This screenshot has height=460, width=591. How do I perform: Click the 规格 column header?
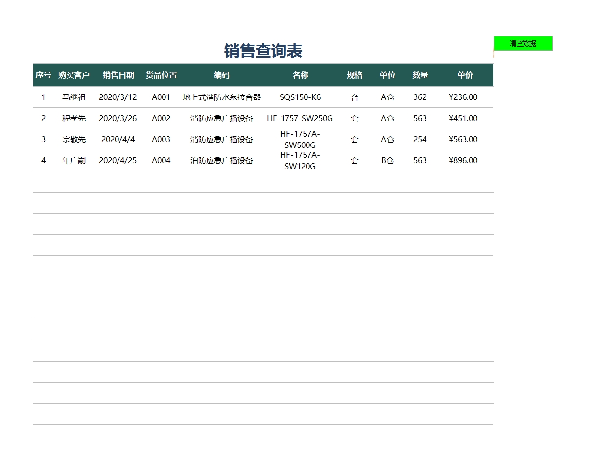355,75
